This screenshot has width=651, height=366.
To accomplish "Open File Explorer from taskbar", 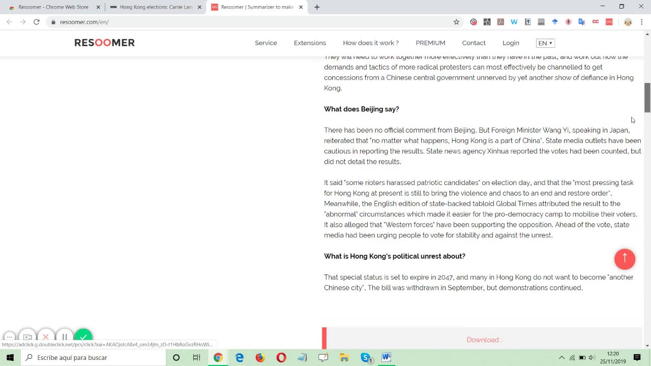I will [x=344, y=357].
